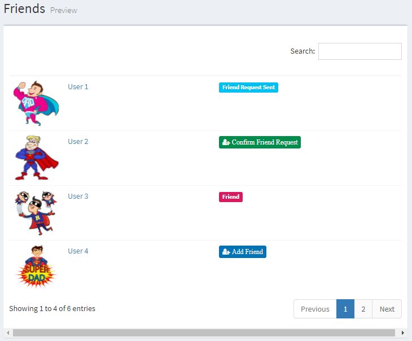
Task: Click the Friends page heading
Action: [24, 8]
